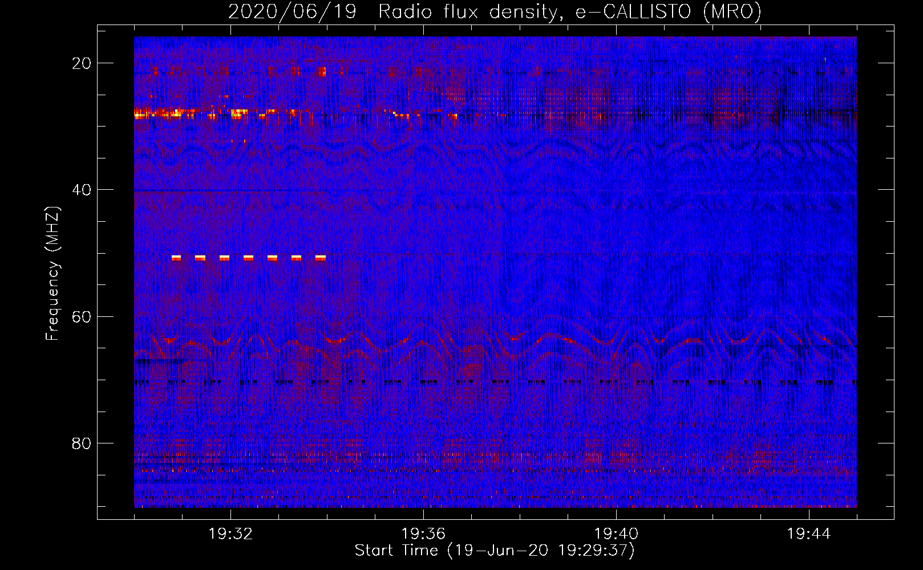Click the 'Start Time (19-Jun-20 19:29:37)' label
The width and height of the screenshot is (923, 570).
[495, 551]
